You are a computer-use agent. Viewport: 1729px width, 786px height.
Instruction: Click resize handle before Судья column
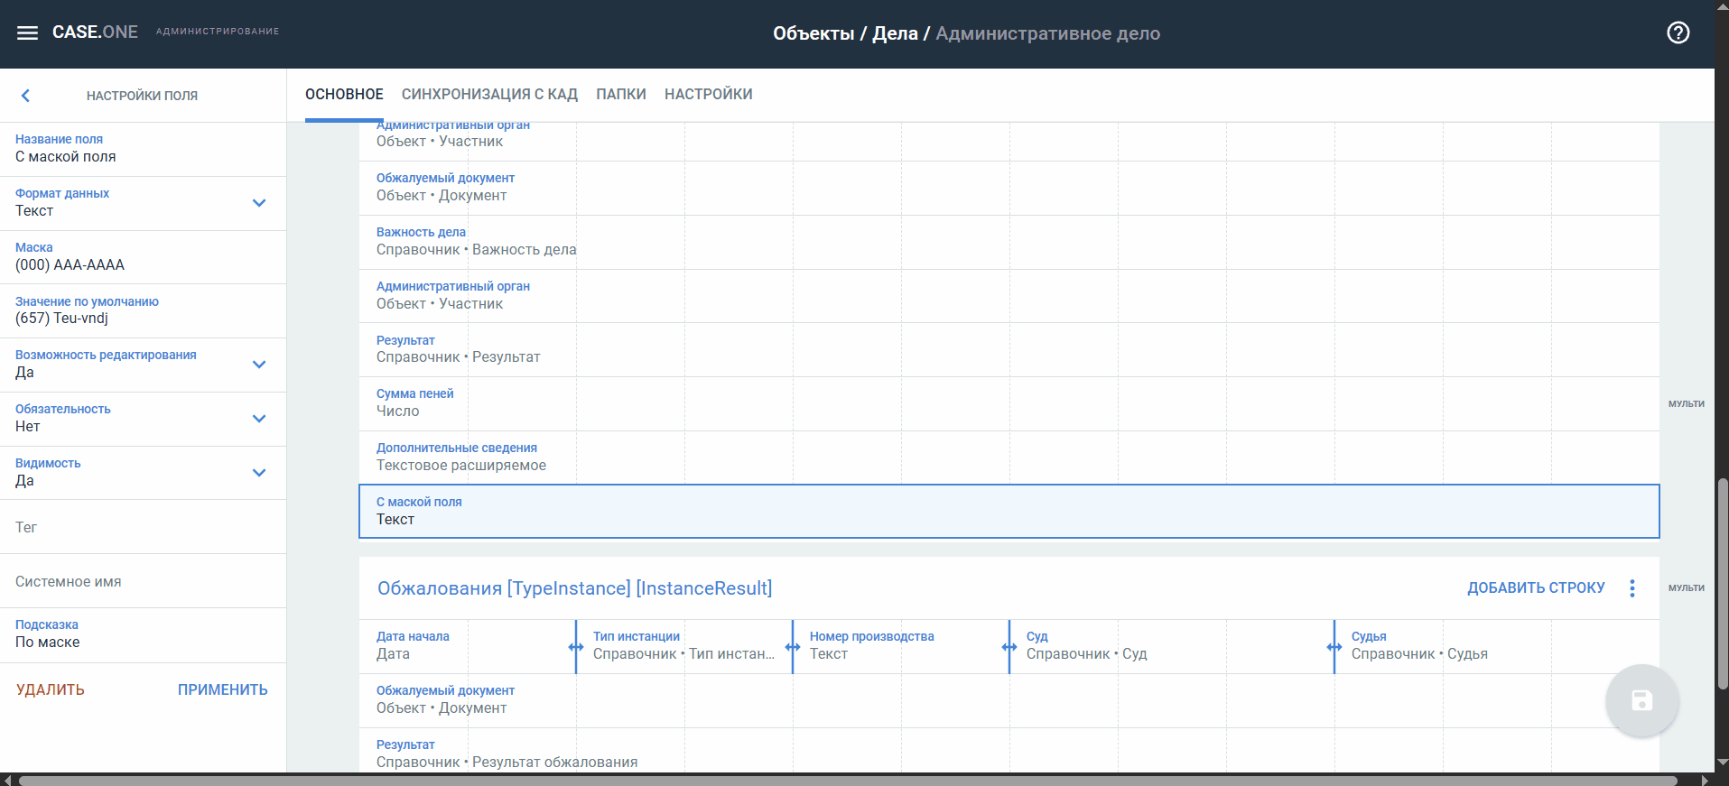1334,647
